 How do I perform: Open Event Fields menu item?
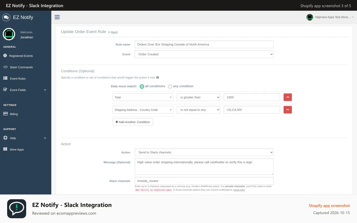click(18, 90)
